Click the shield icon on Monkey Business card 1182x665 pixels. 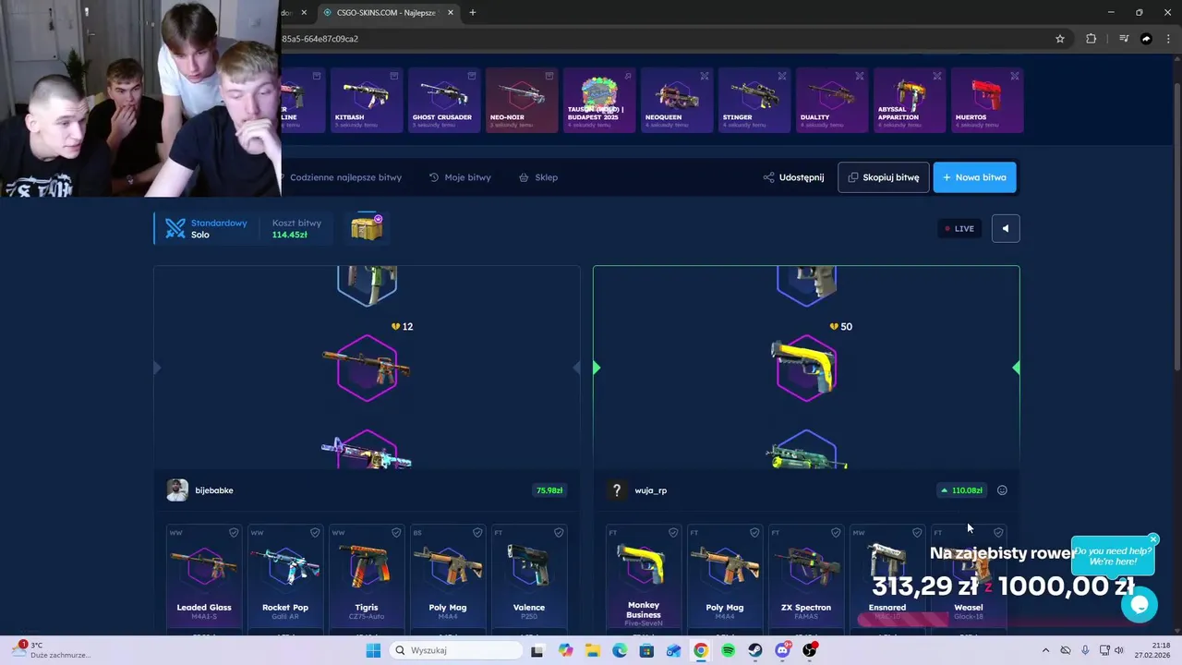(673, 533)
